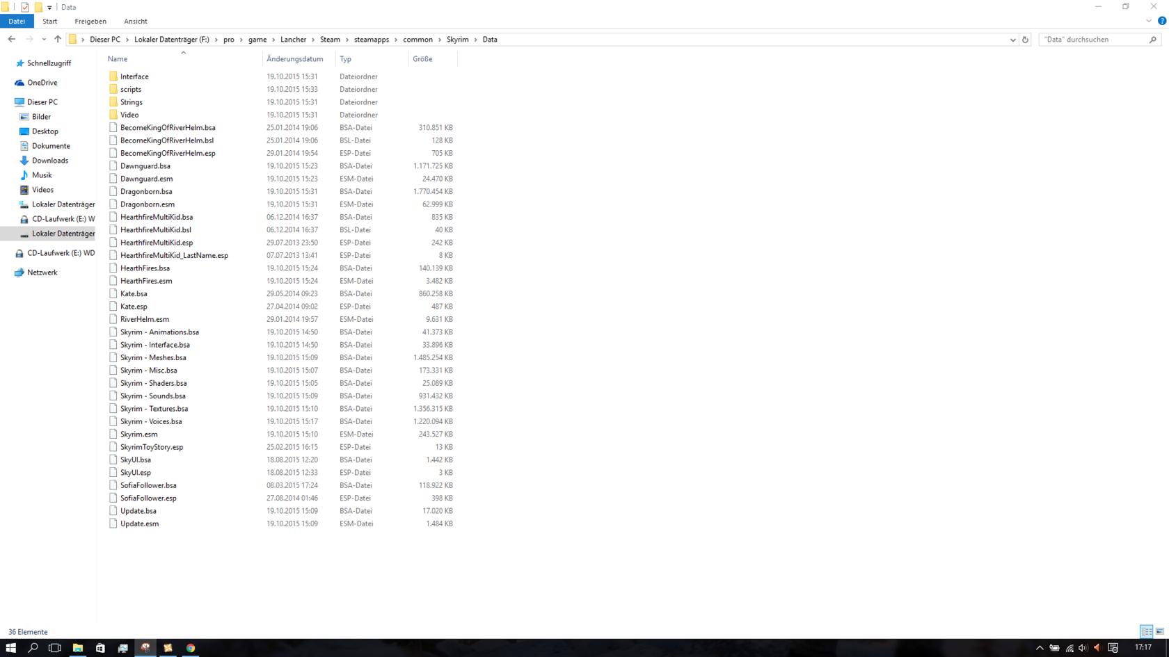This screenshot has height=657, width=1169.
Task: Sort files by the Größe column
Action: click(422, 59)
